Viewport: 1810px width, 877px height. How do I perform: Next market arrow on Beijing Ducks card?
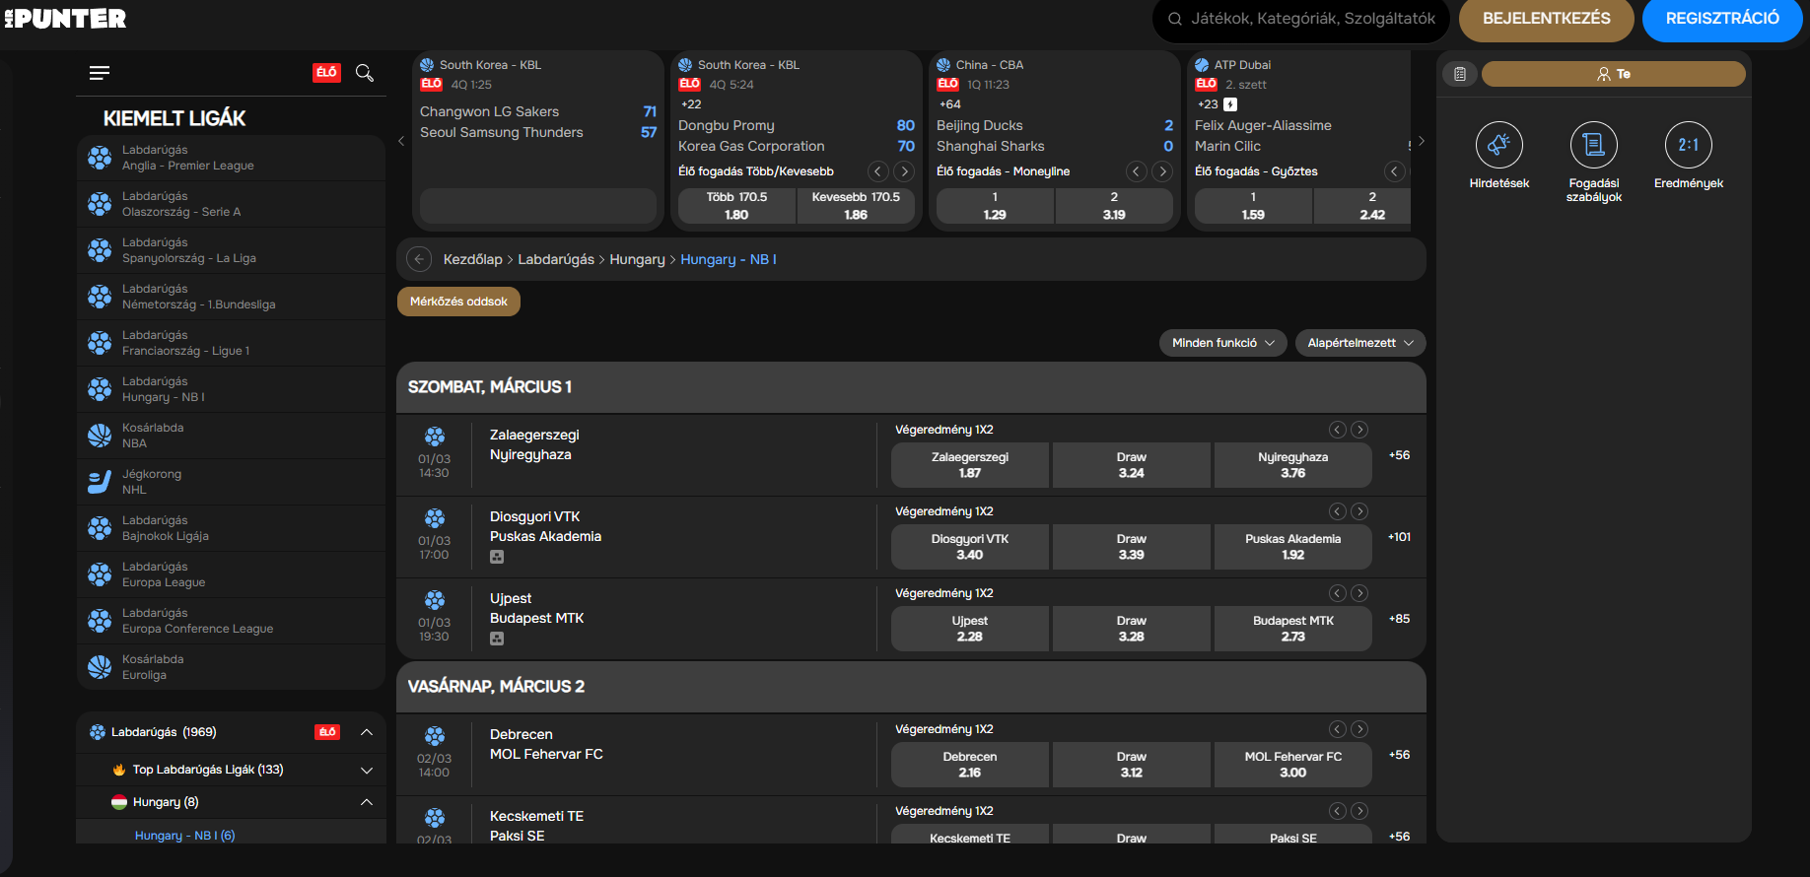click(1162, 171)
